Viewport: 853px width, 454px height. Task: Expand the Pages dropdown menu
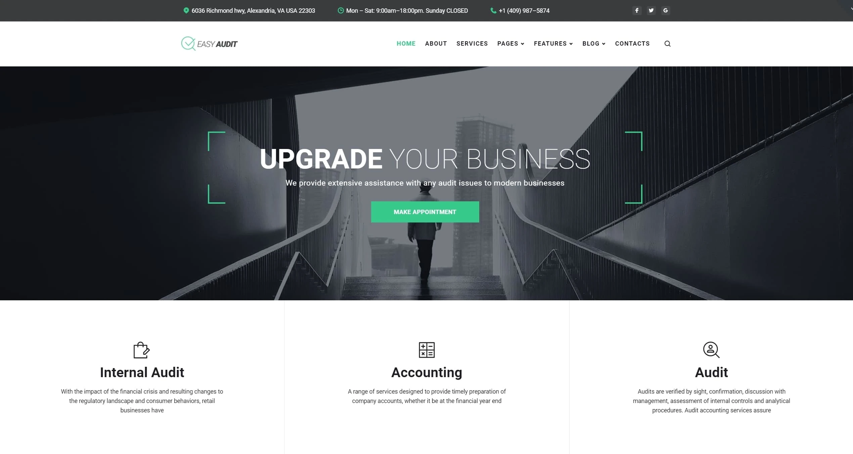pyautogui.click(x=510, y=43)
